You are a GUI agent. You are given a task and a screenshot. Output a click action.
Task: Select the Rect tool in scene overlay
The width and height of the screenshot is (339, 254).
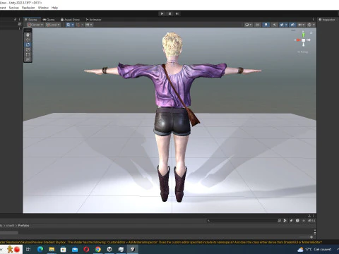28,54
